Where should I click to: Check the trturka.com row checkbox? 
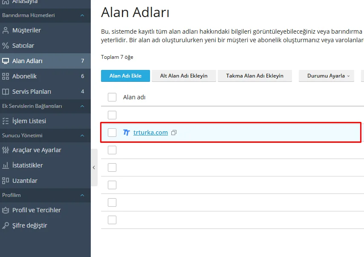pyautogui.click(x=112, y=133)
